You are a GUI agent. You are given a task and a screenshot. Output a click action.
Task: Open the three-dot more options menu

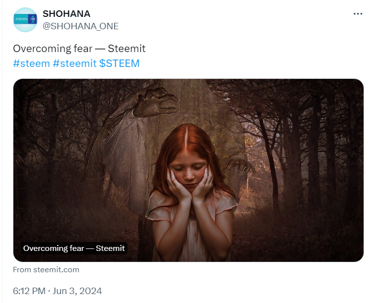358,14
